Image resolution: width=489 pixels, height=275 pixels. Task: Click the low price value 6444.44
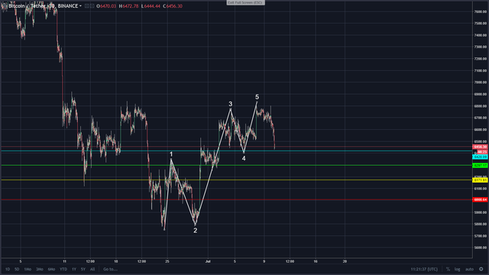pos(152,6)
